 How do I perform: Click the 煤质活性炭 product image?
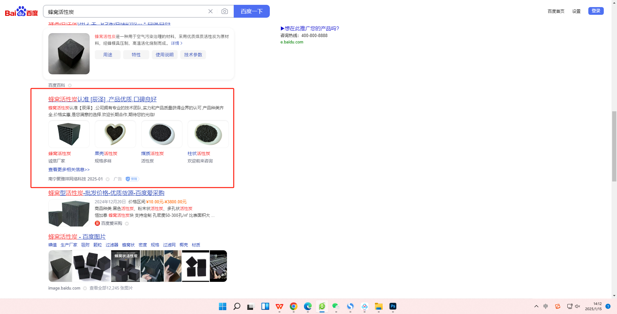(162, 134)
